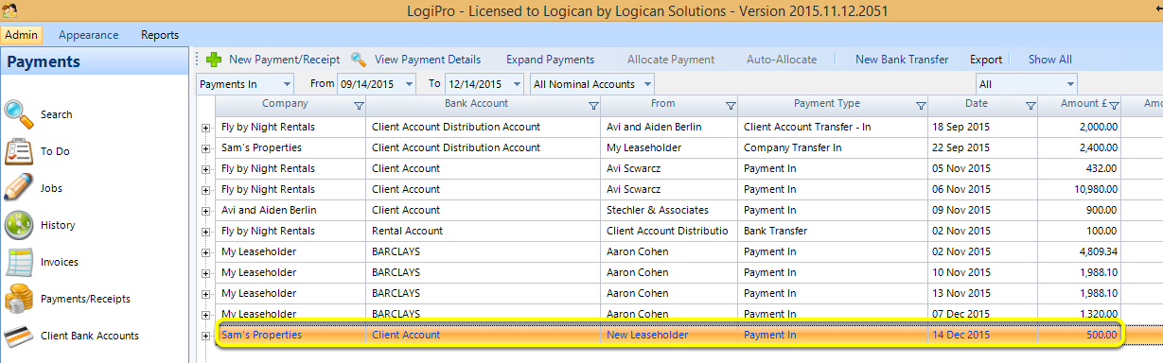Select the 1,320.00 amount cell
The height and width of the screenshot is (363, 1163).
(1079, 314)
